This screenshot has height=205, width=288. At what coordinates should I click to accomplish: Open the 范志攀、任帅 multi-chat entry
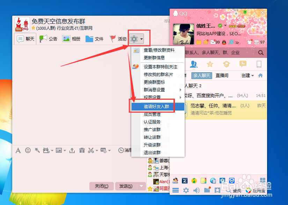[218, 110]
